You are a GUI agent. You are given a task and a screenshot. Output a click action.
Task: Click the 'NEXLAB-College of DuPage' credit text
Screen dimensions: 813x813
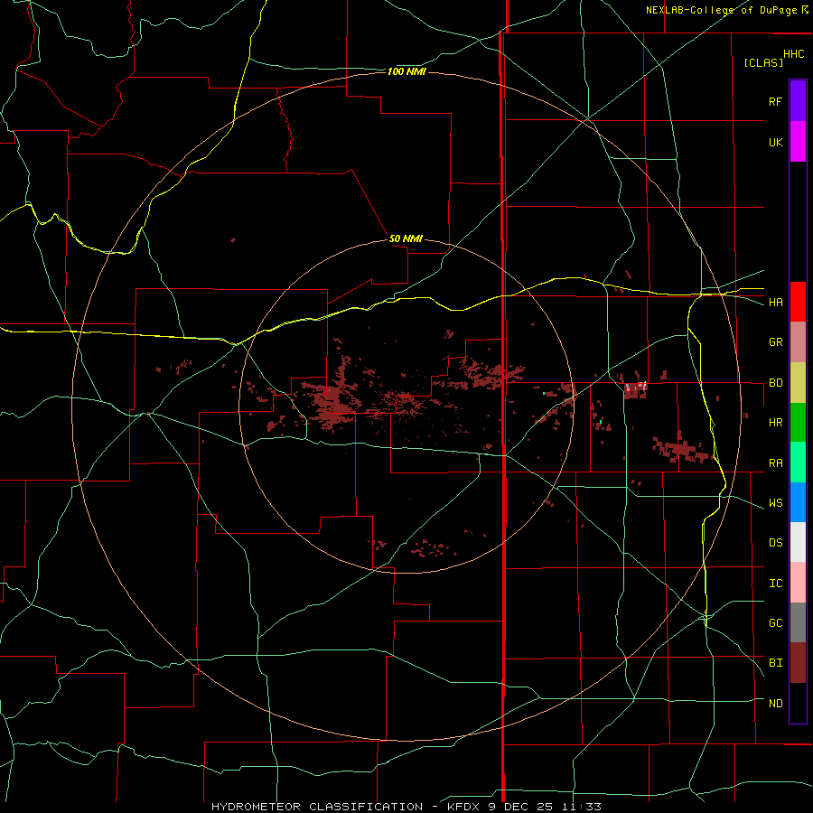click(721, 10)
